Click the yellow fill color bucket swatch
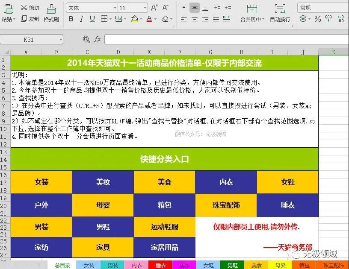 click(134, 19)
